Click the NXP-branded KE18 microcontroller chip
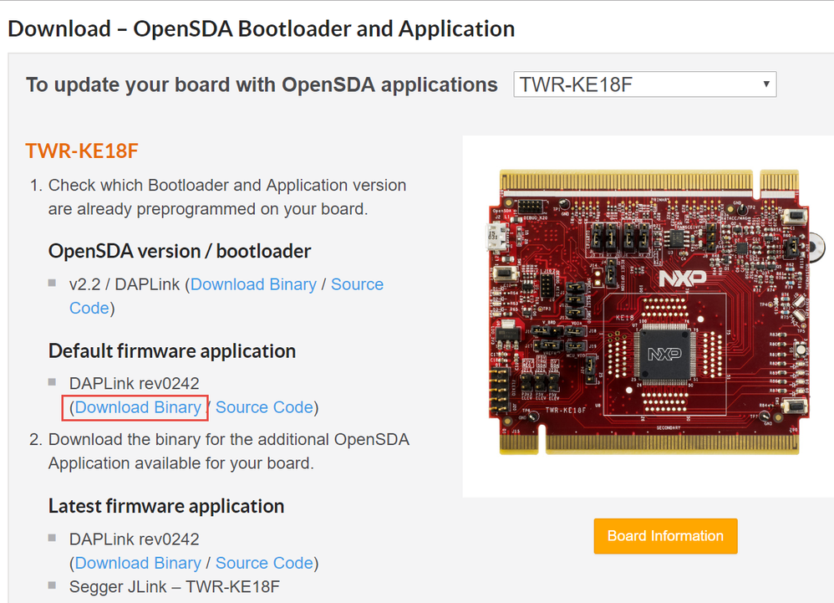 (x=665, y=355)
